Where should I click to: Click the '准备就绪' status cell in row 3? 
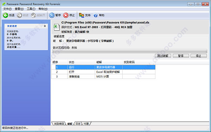(x=81, y=77)
